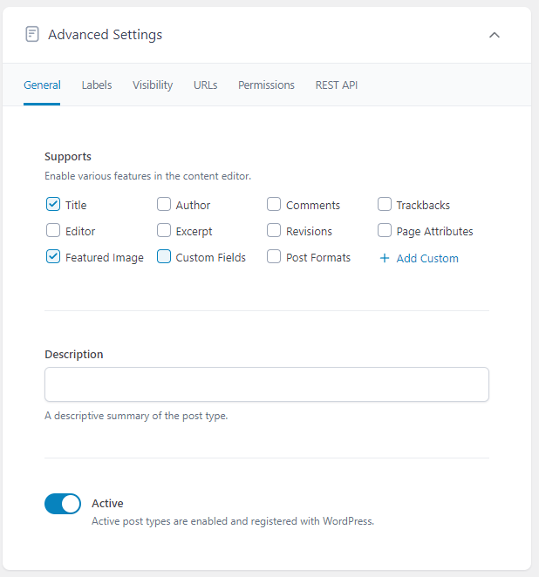Select the General tab
539x577 pixels.
tap(42, 85)
